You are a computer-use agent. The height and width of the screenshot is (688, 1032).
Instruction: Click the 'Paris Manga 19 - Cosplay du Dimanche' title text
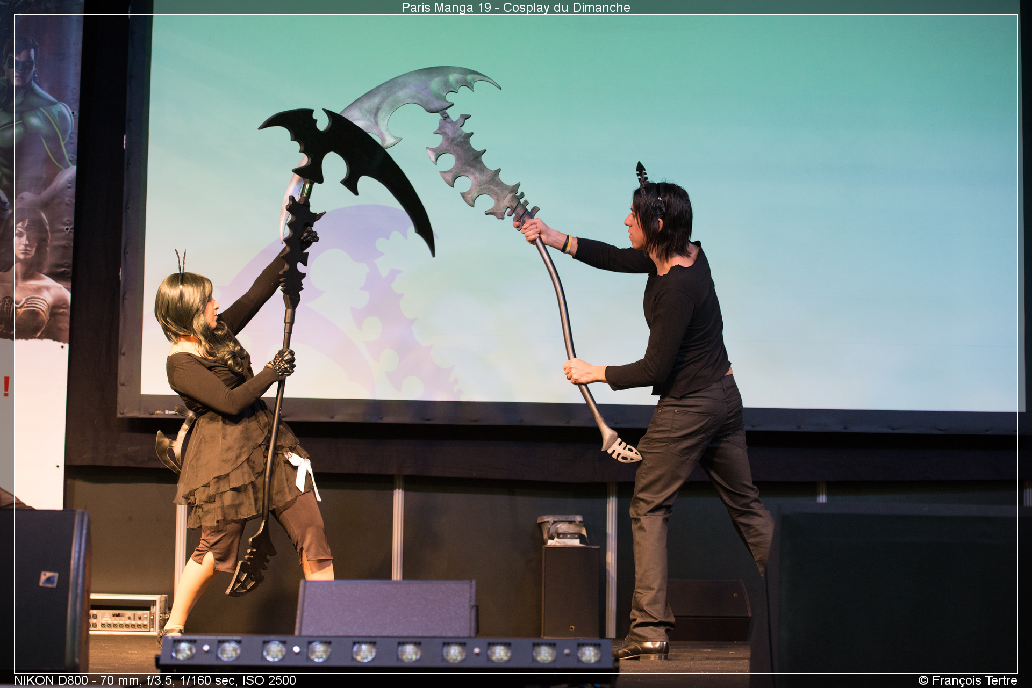(516, 8)
